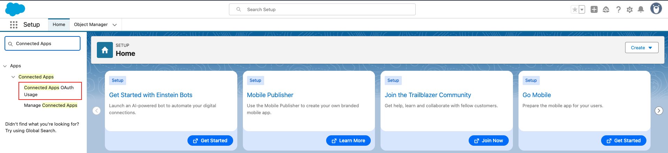
Task: Open the Create dropdown button
Action: pos(642,48)
